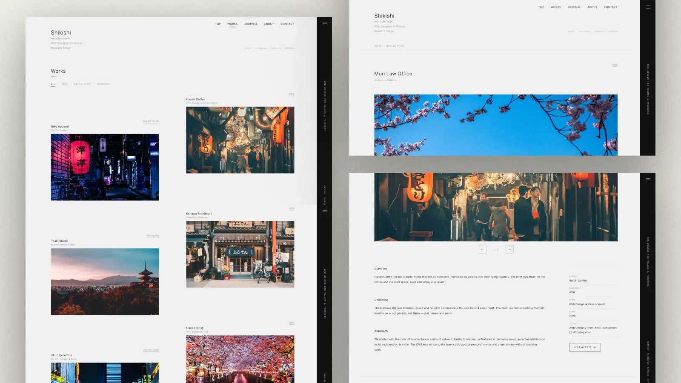Enable the WEB works filter
The image size is (681, 383).
click(64, 84)
